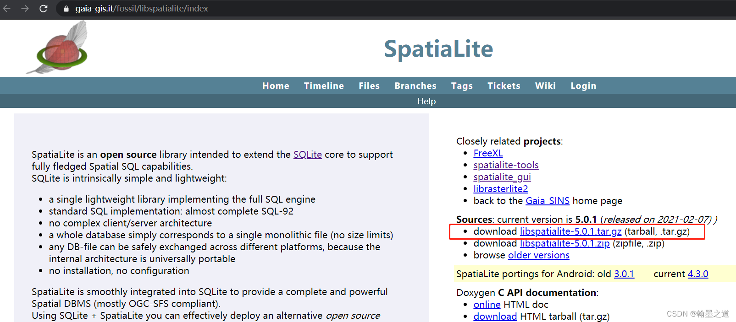Open the Wiki page
This screenshot has width=736, height=322.
pyautogui.click(x=545, y=86)
